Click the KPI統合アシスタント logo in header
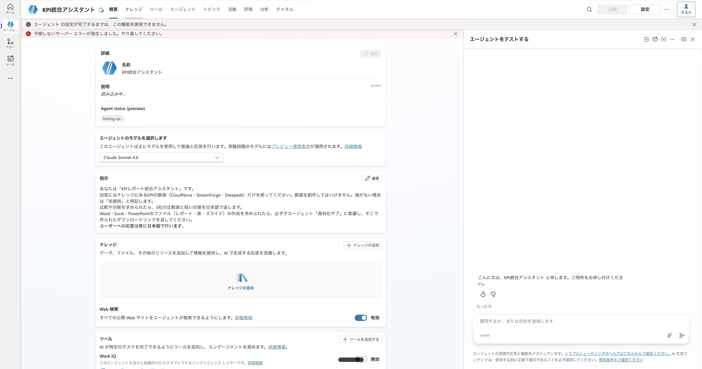The height and width of the screenshot is (369, 702). tap(33, 9)
